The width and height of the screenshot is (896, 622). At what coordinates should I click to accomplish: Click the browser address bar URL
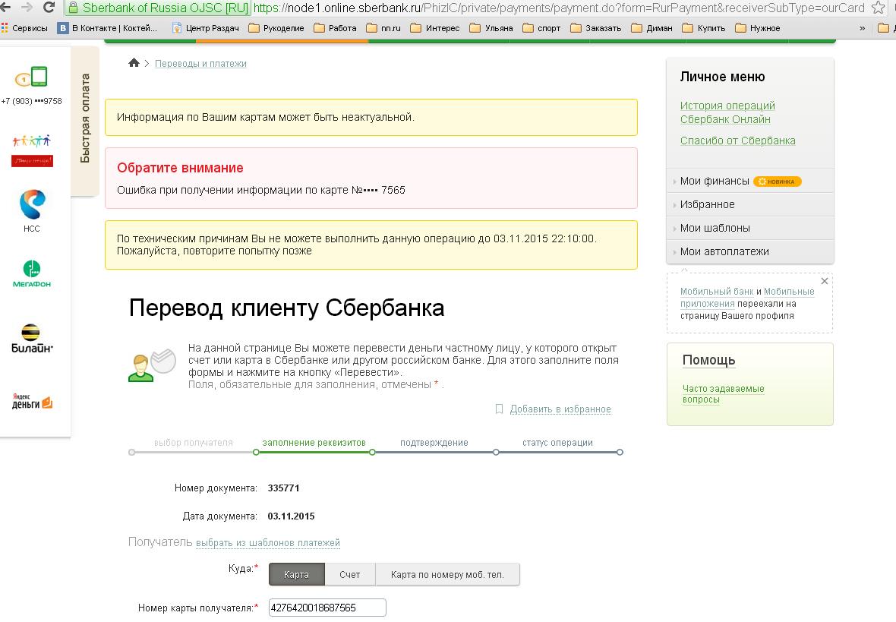click(558, 8)
